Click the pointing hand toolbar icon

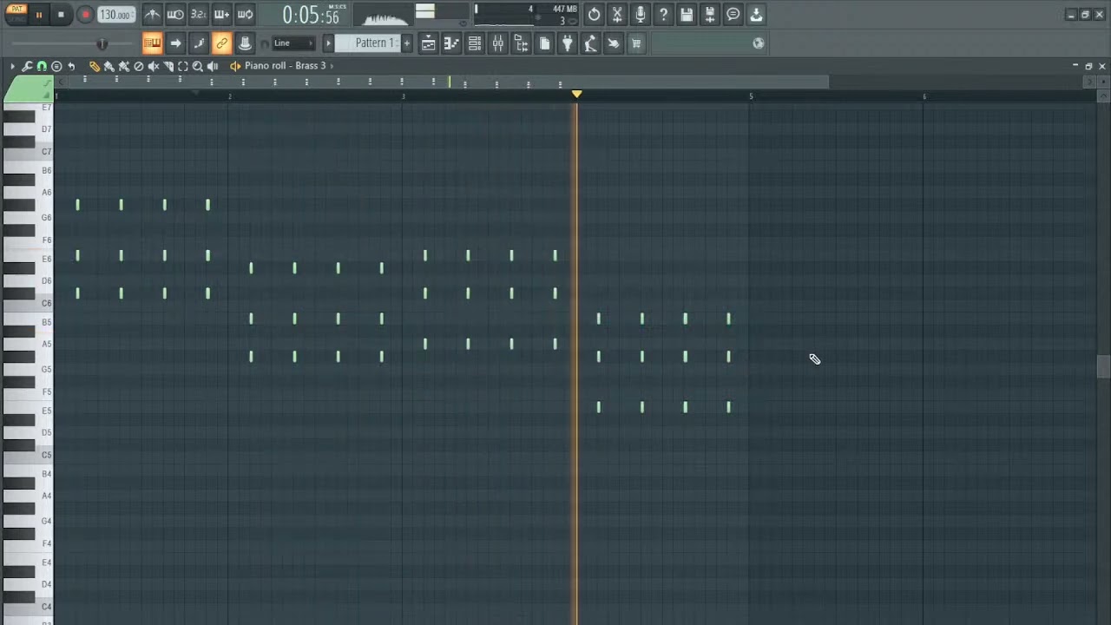(614, 43)
